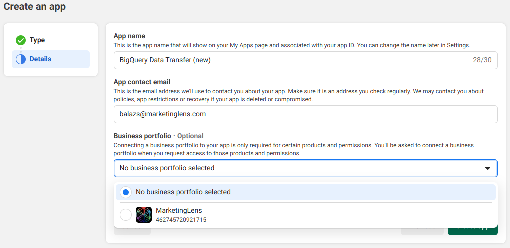Select the 'No business portfolio selected' radio button
This screenshot has width=510, height=248.
pos(126,192)
